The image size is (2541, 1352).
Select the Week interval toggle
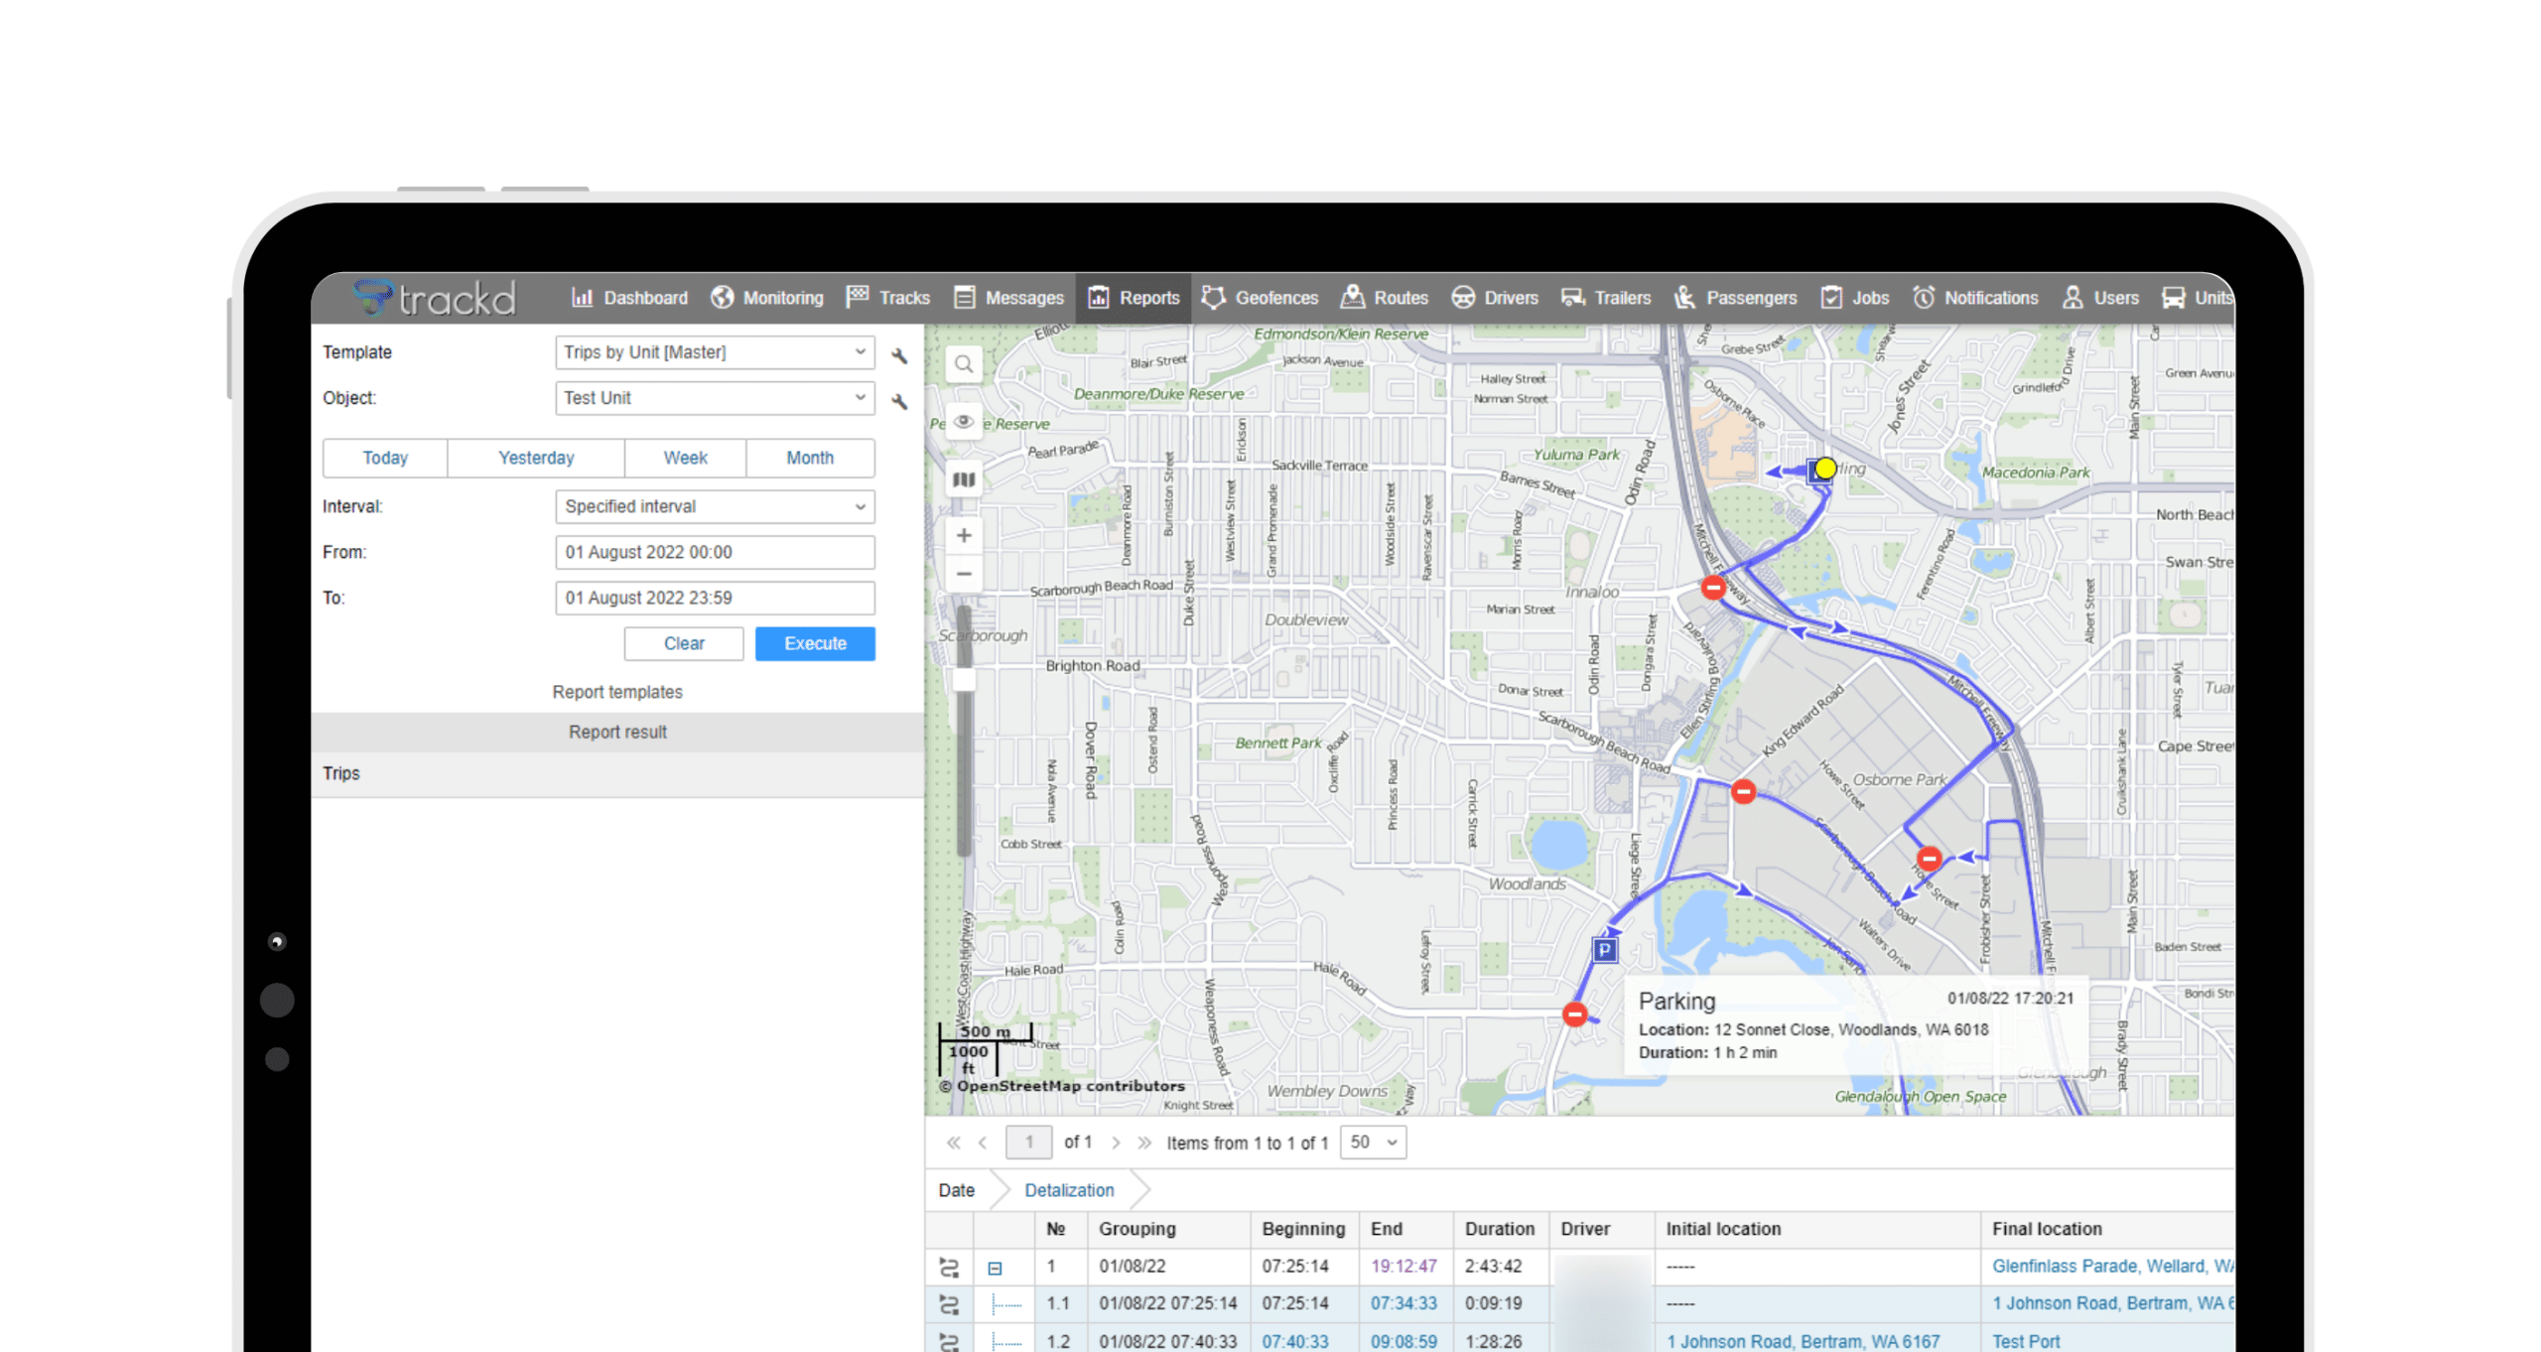click(x=685, y=458)
